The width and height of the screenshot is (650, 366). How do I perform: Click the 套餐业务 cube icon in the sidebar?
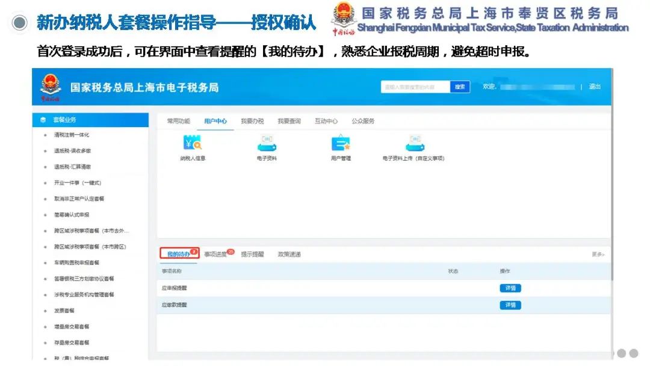pyautogui.click(x=43, y=120)
